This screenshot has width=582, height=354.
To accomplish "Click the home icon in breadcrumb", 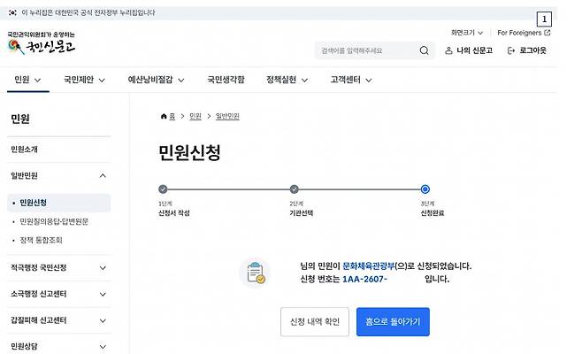I will pos(164,116).
